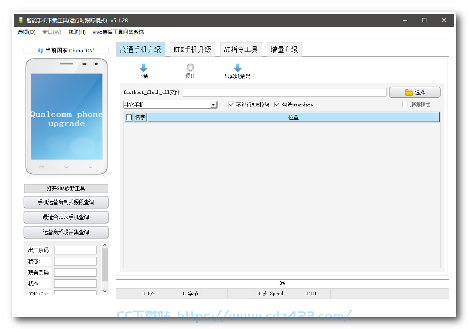Image resolution: width=468 pixels, height=329 pixels.
Task: Click 手机运营商制式频段查询 button
Action: click(x=66, y=202)
